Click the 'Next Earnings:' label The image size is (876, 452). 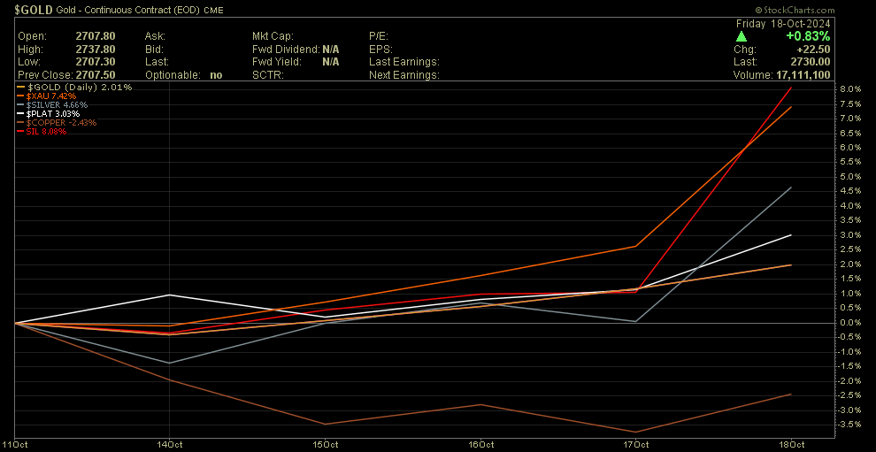403,75
